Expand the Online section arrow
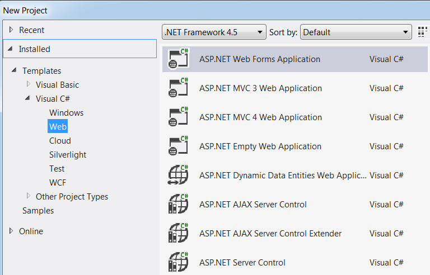The height and width of the screenshot is (275, 430). tap(11, 231)
